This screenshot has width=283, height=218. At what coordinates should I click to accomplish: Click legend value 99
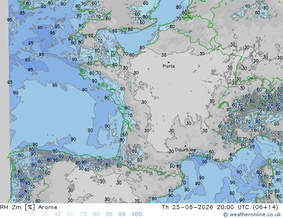pyautogui.click(x=122, y=214)
